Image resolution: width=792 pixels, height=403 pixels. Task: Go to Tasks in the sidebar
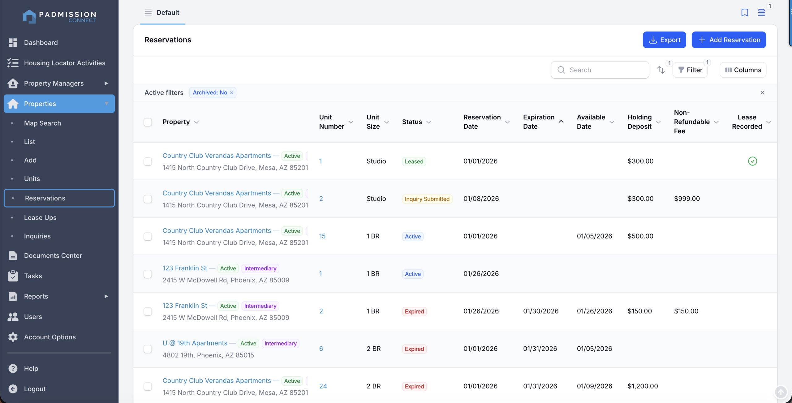[x=33, y=276]
